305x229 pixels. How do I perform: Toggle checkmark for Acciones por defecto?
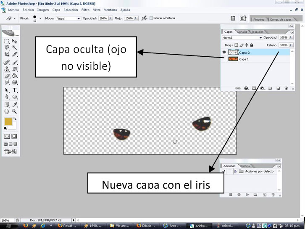223,171
